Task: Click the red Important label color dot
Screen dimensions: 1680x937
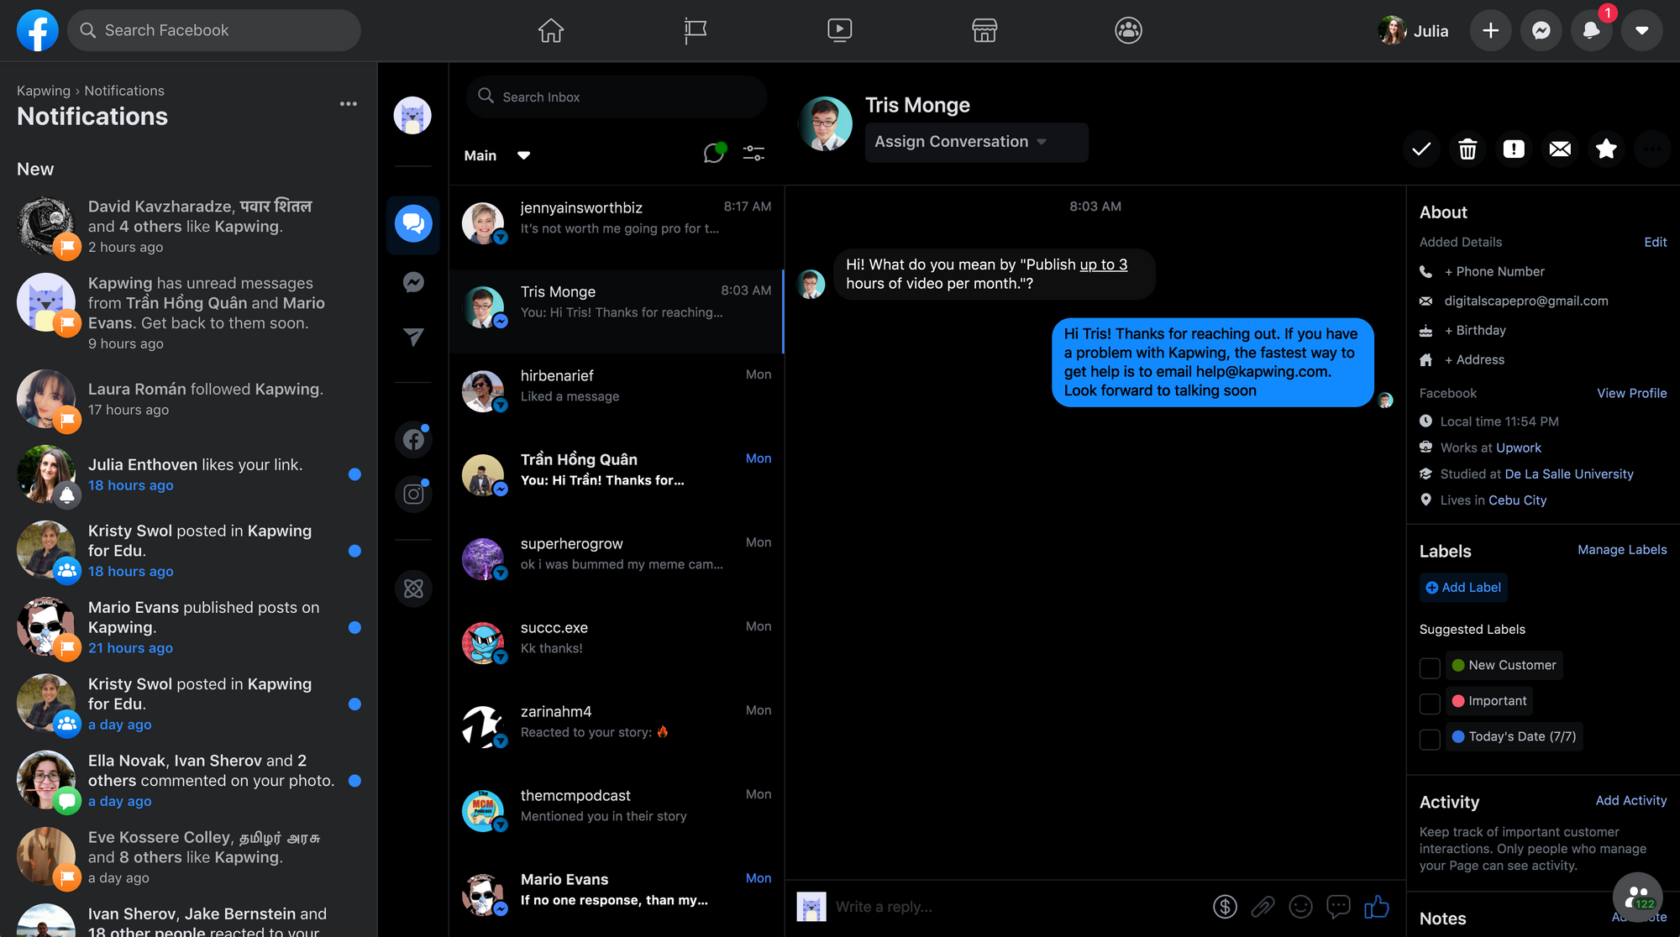Action: 1458,701
